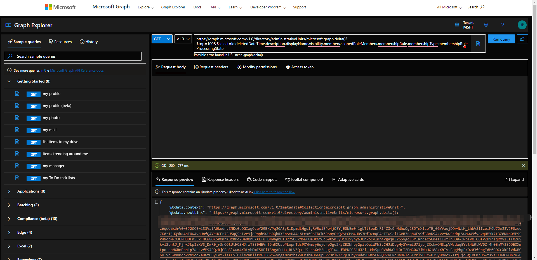
Task: Click the Run query button
Action: coord(501,39)
